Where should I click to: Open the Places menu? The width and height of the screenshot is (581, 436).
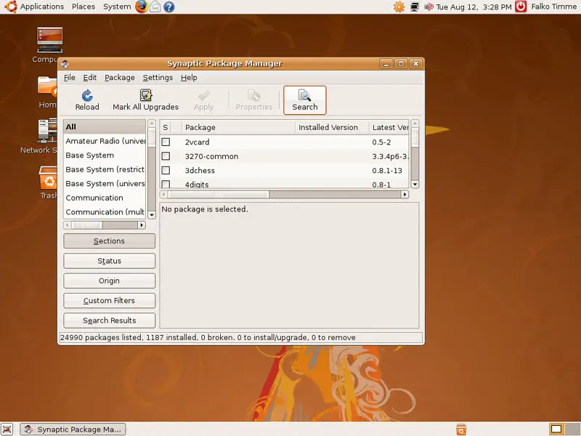[x=84, y=7]
